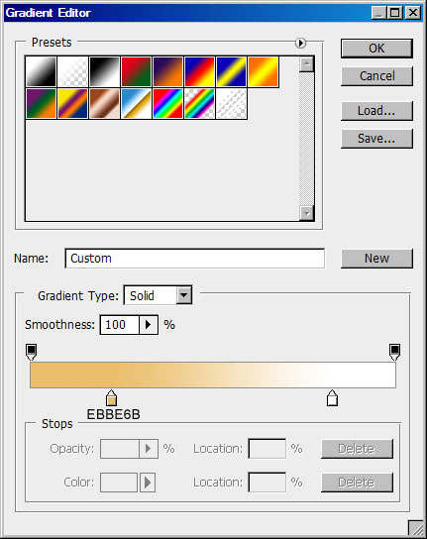
Task: Click the opacity stop Location field
Action: 267,449
